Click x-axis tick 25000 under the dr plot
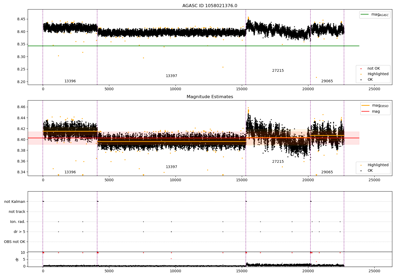This screenshot has width=396, height=277. point(374,271)
